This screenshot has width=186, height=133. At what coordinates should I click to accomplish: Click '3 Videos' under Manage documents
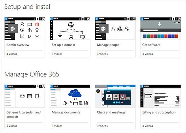pos(57,126)
